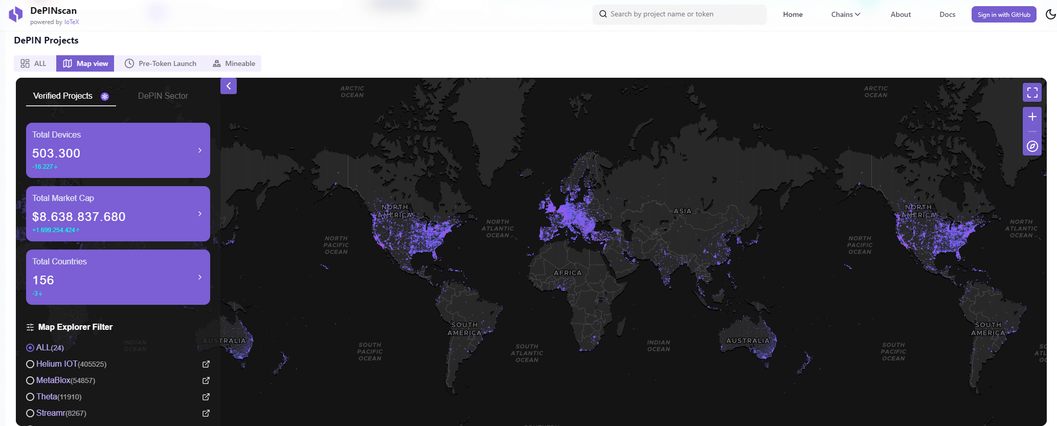Click the project search field
1057x426 pixels.
679,14
